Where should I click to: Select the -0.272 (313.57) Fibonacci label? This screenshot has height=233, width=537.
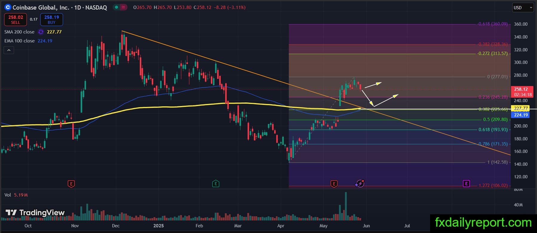click(492, 53)
